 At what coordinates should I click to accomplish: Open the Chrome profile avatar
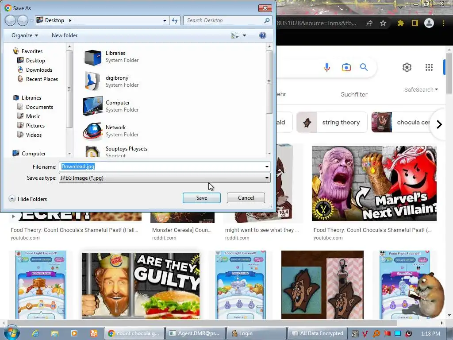coord(429,23)
